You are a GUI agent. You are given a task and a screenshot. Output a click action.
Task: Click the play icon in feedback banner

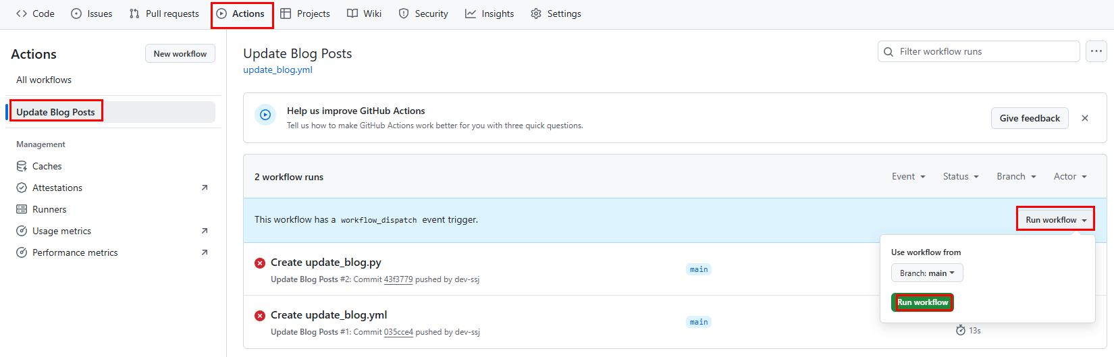[265, 115]
